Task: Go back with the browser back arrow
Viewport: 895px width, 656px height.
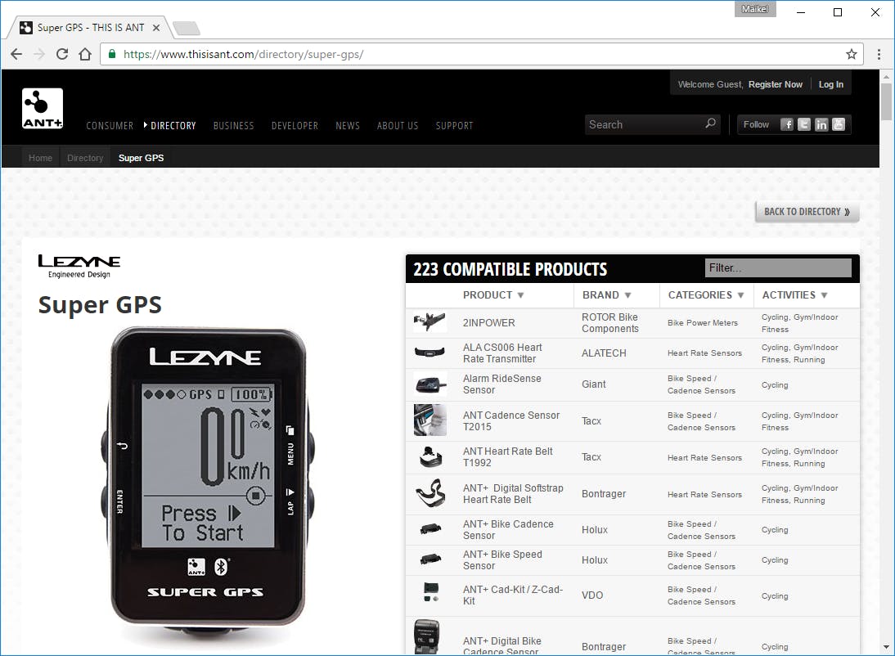Action: click(x=16, y=54)
